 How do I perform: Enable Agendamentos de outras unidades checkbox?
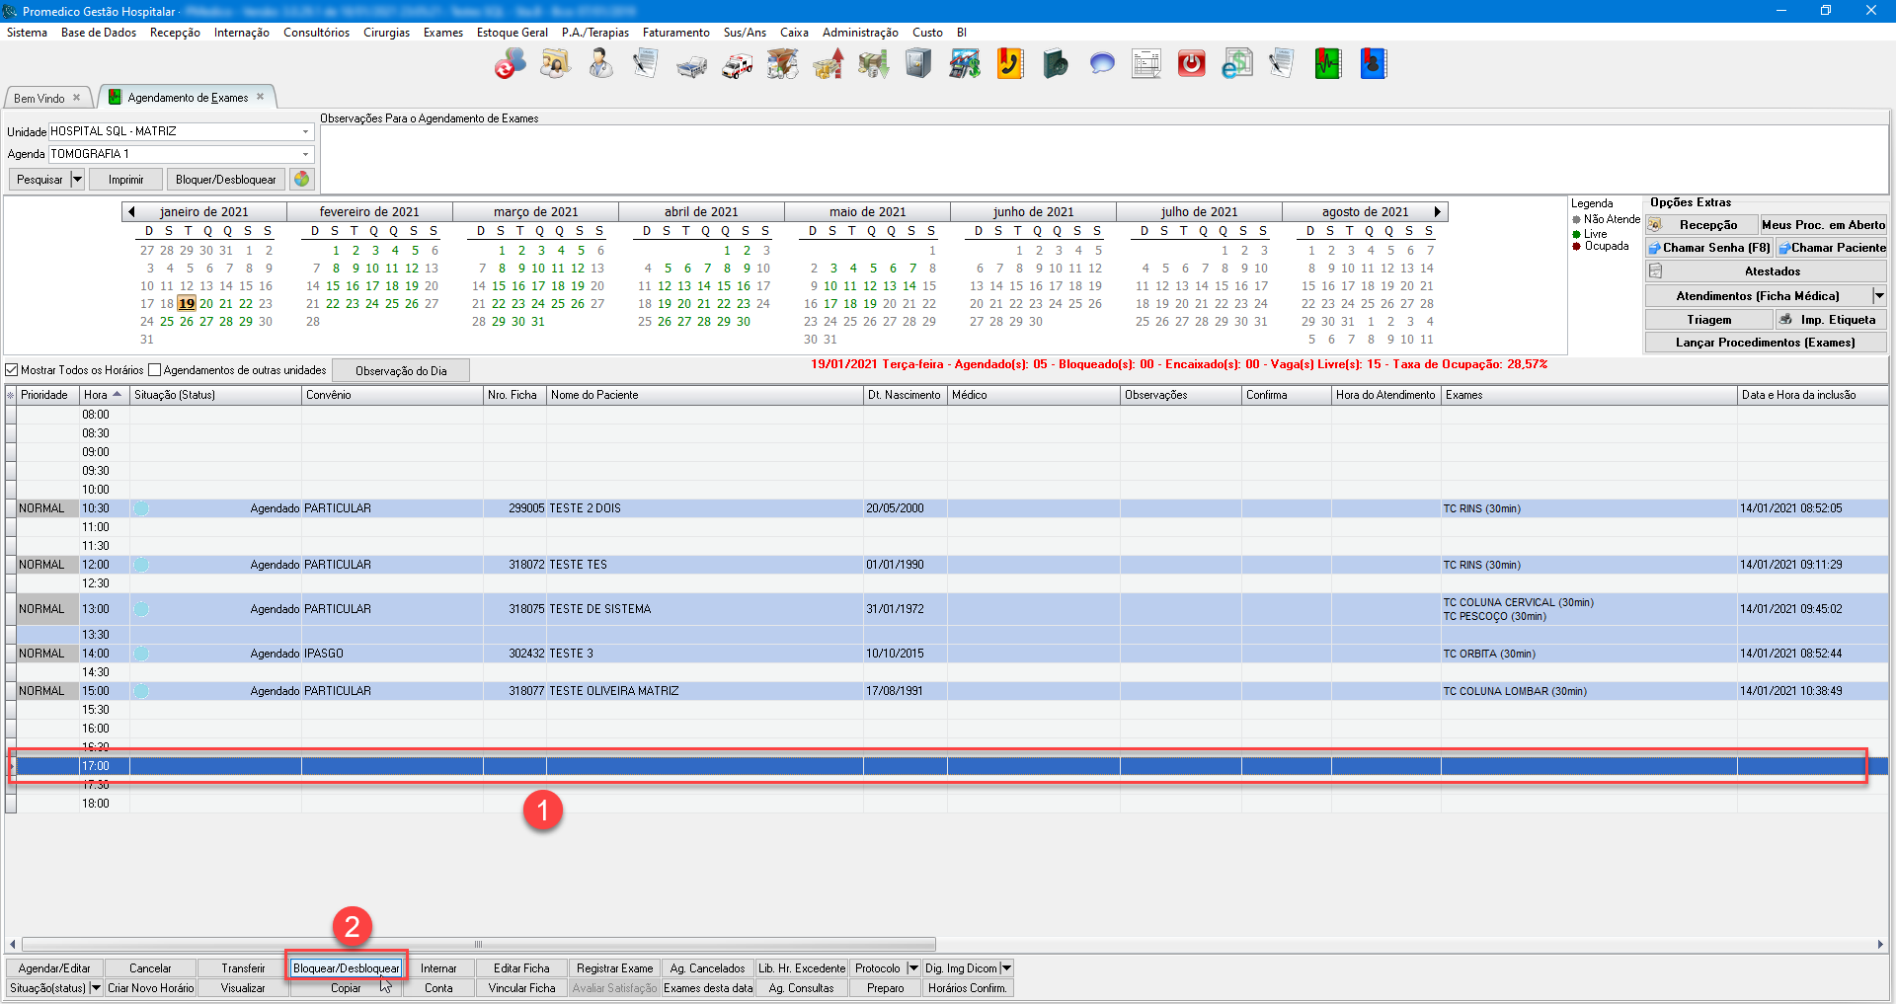point(154,370)
